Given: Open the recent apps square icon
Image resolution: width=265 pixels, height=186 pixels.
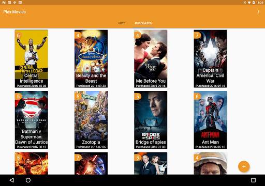Looking at the screenshot, I should click(253, 180).
